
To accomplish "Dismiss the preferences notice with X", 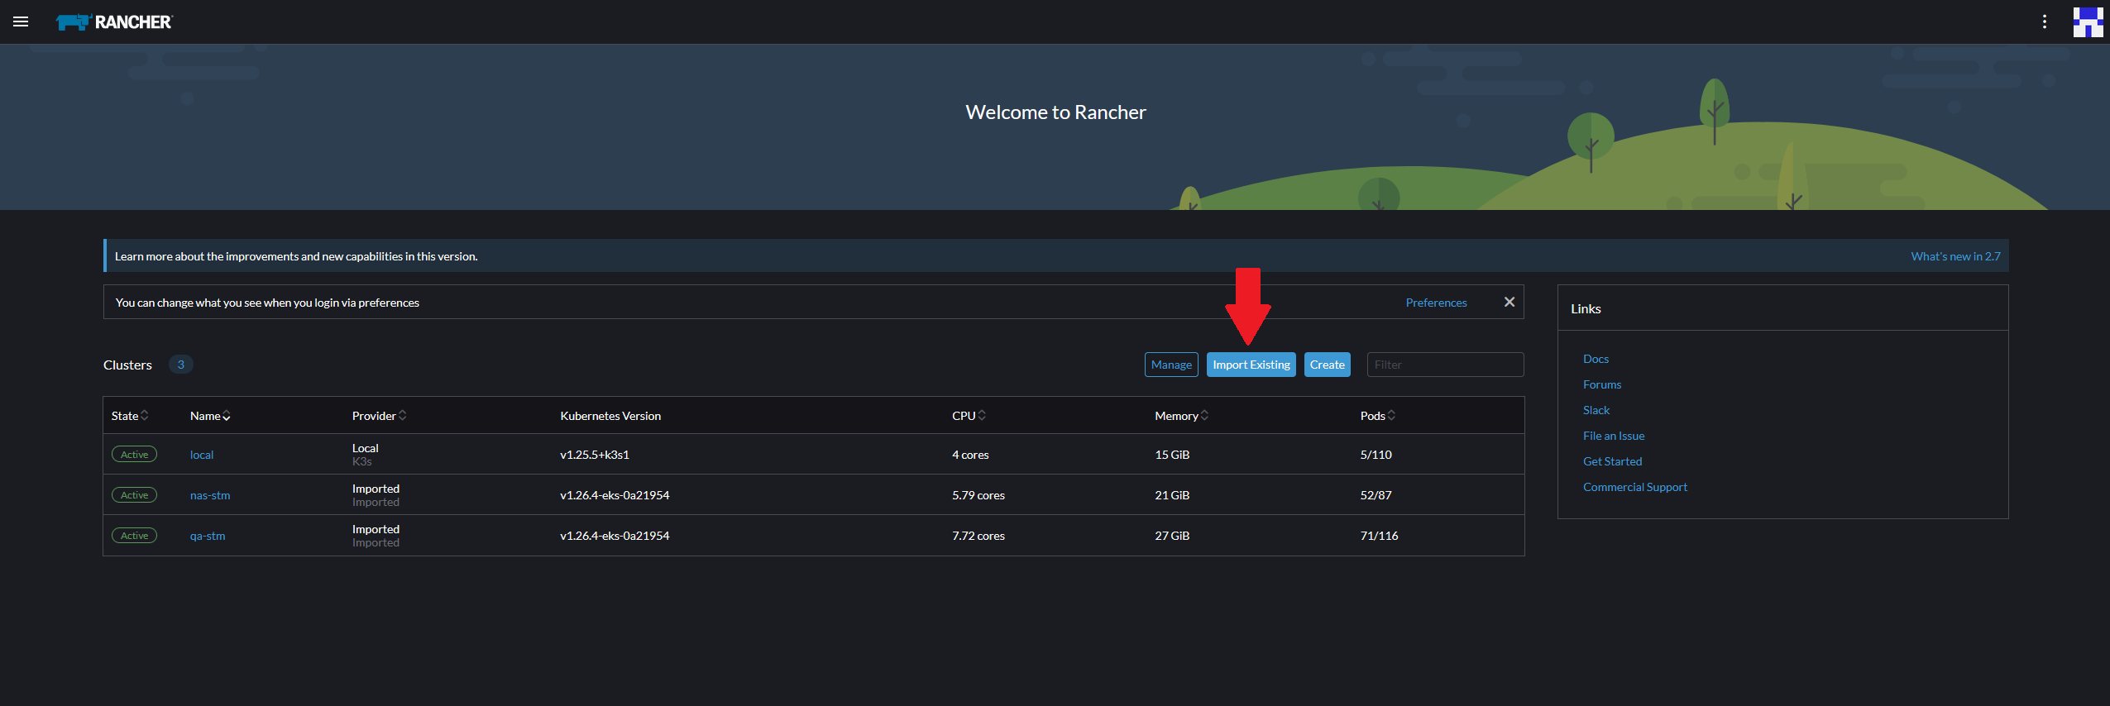I will tap(1510, 302).
